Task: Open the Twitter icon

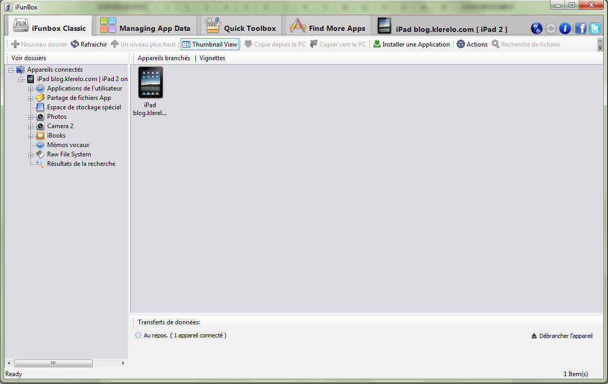Action: click(595, 28)
